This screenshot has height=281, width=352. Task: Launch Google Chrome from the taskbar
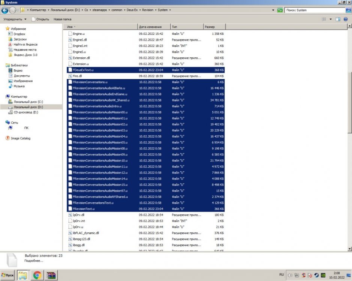coord(37,275)
